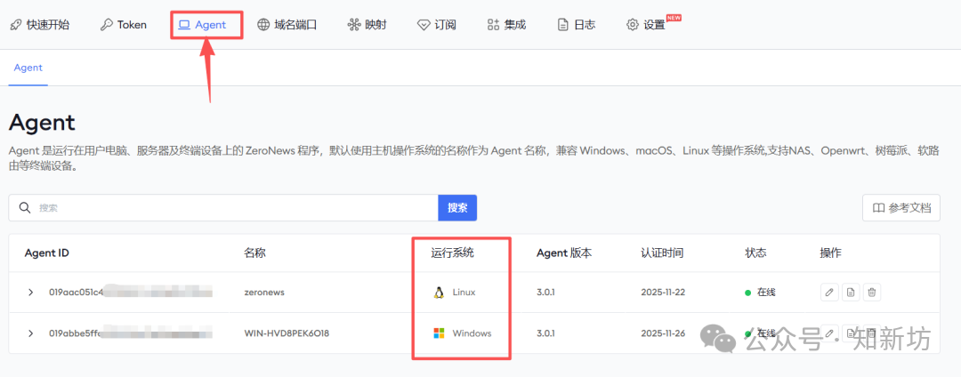Open 域名端口 in the top navigation
This screenshot has height=377, width=961.
[287, 25]
